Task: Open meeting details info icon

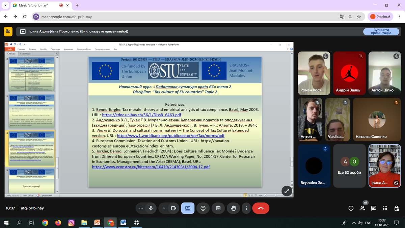Action: click(x=351, y=208)
